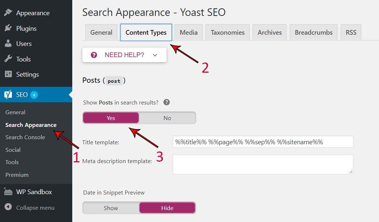This screenshot has width=379, height=222.
Task: Collapse the admin menu arrow icon
Action: [8, 207]
